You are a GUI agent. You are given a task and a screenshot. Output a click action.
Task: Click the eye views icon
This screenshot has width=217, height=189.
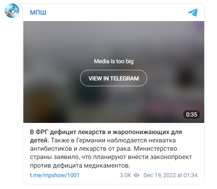(136, 175)
